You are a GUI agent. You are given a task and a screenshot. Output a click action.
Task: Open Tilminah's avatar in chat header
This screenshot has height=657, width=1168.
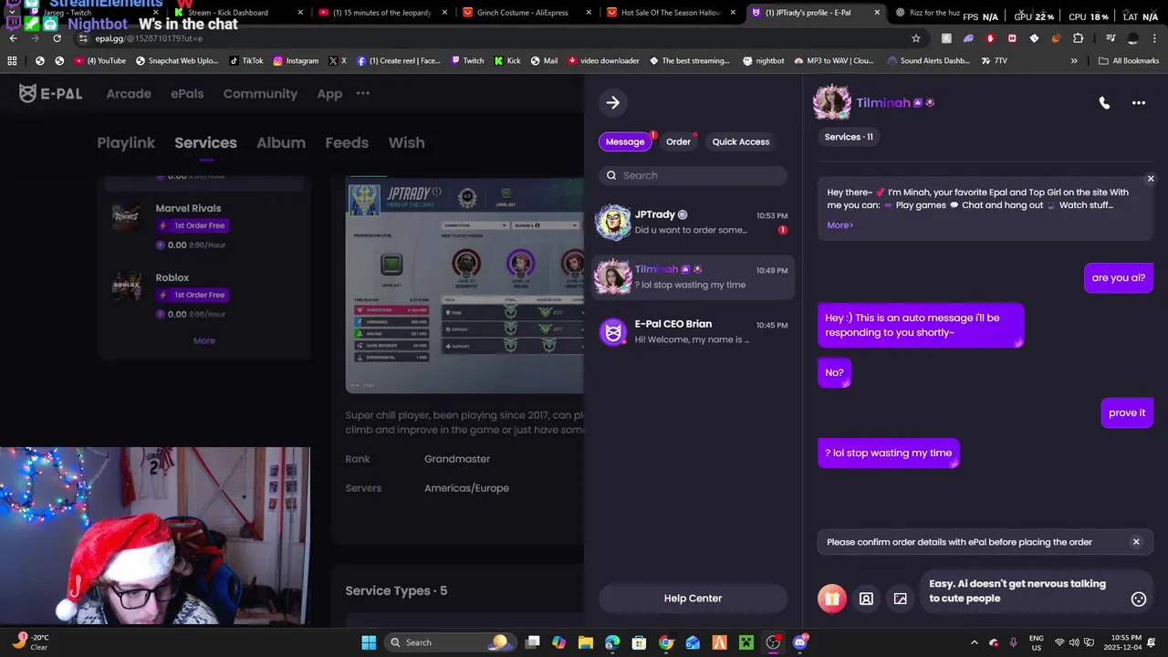click(x=832, y=103)
